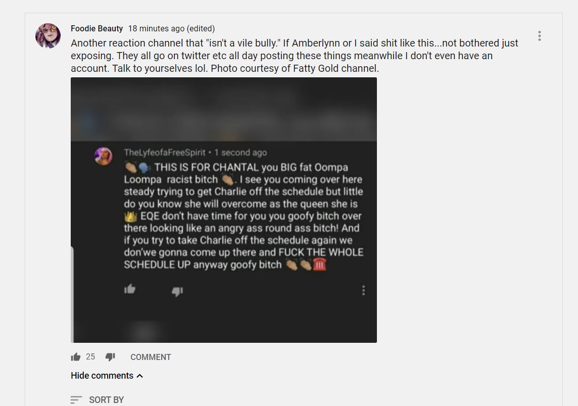
Task: Click the Foodie Beauty profile avatar
Action: coord(48,36)
